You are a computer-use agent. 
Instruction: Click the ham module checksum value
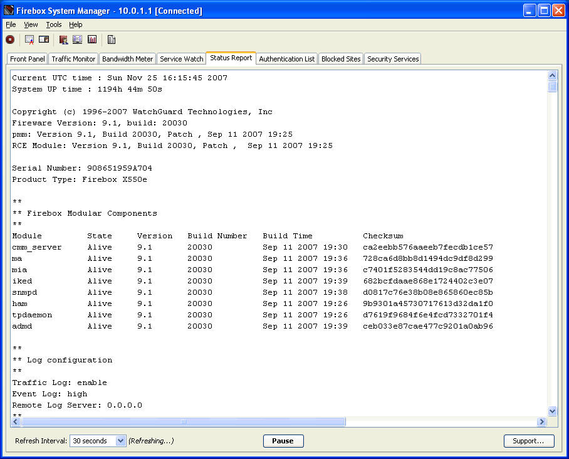click(428, 303)
